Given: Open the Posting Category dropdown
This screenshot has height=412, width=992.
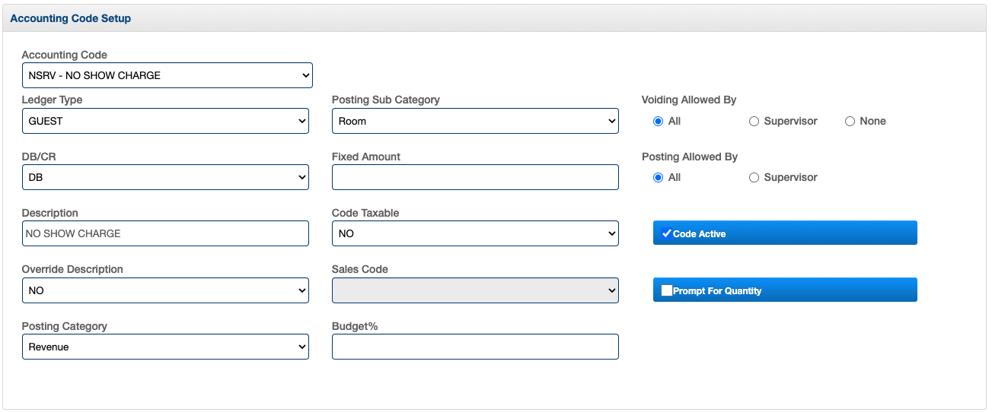Looking at the screenshot, I should (165, 347).
